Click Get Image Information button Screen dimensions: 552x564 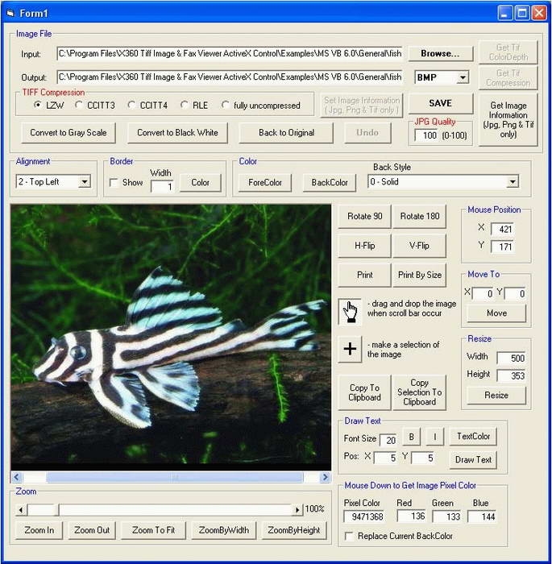click(x=508, y=120)
